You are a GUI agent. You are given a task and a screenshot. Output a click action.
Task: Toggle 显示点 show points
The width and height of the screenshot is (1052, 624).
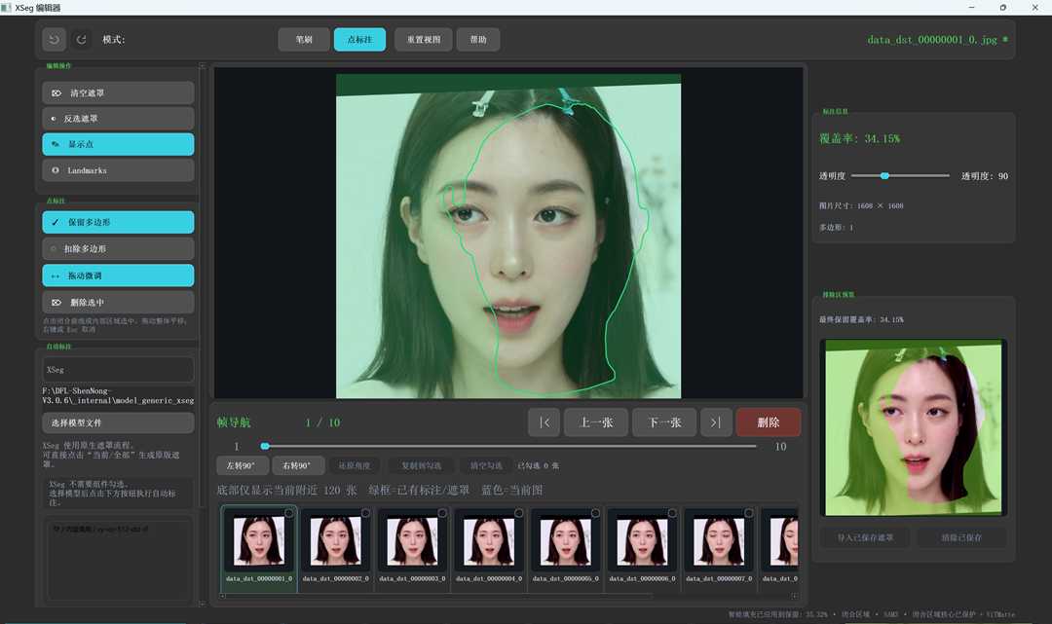click(x=118, y=144)
